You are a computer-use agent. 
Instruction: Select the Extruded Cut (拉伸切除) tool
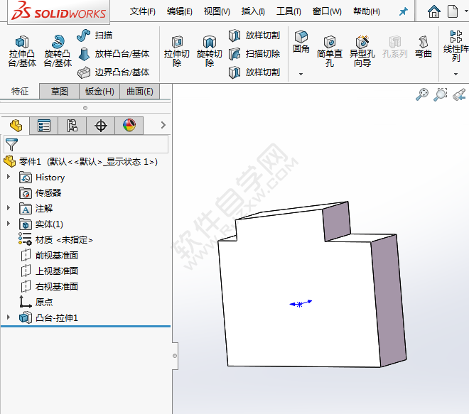(x=177, y=51)
